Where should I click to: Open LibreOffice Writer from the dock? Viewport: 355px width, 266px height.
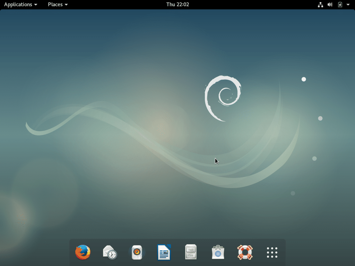pyautogui.click(x=164, y=252)
